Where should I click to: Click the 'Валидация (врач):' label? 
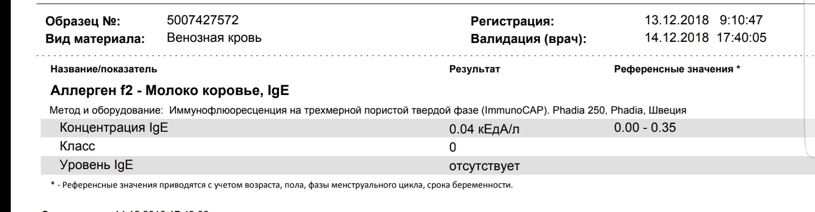pos(528,40)
